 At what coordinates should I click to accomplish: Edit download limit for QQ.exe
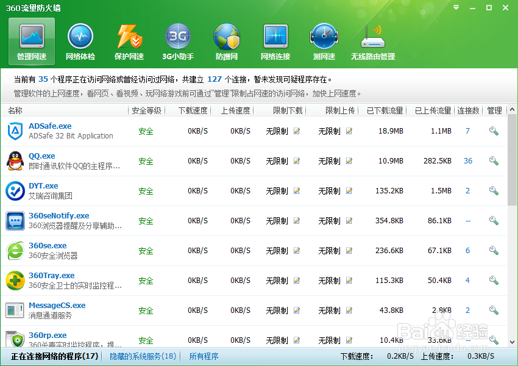(297, 161)
